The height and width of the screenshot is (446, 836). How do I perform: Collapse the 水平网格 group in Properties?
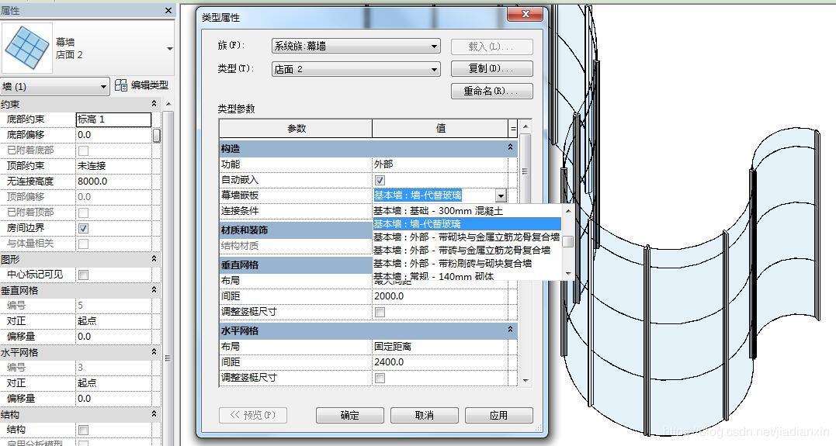click(x=154, y=351)
